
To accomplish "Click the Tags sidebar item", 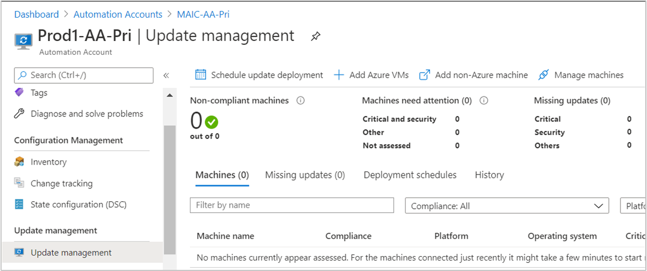I will (x=39, y=93).
